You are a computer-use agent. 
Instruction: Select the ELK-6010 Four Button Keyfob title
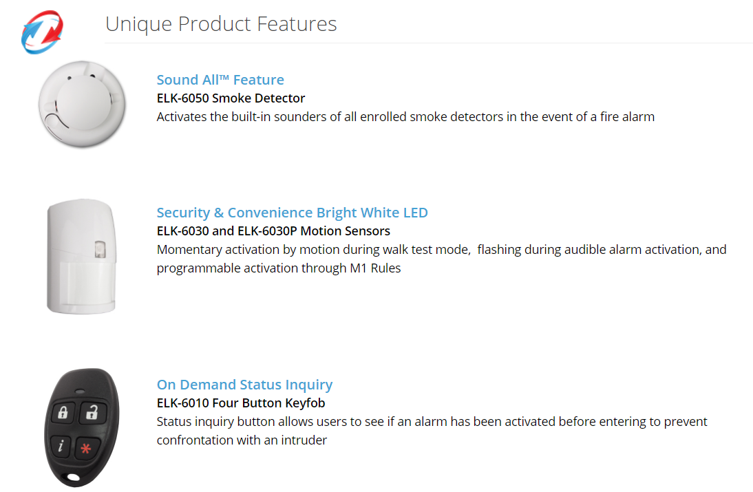point(241,403)
